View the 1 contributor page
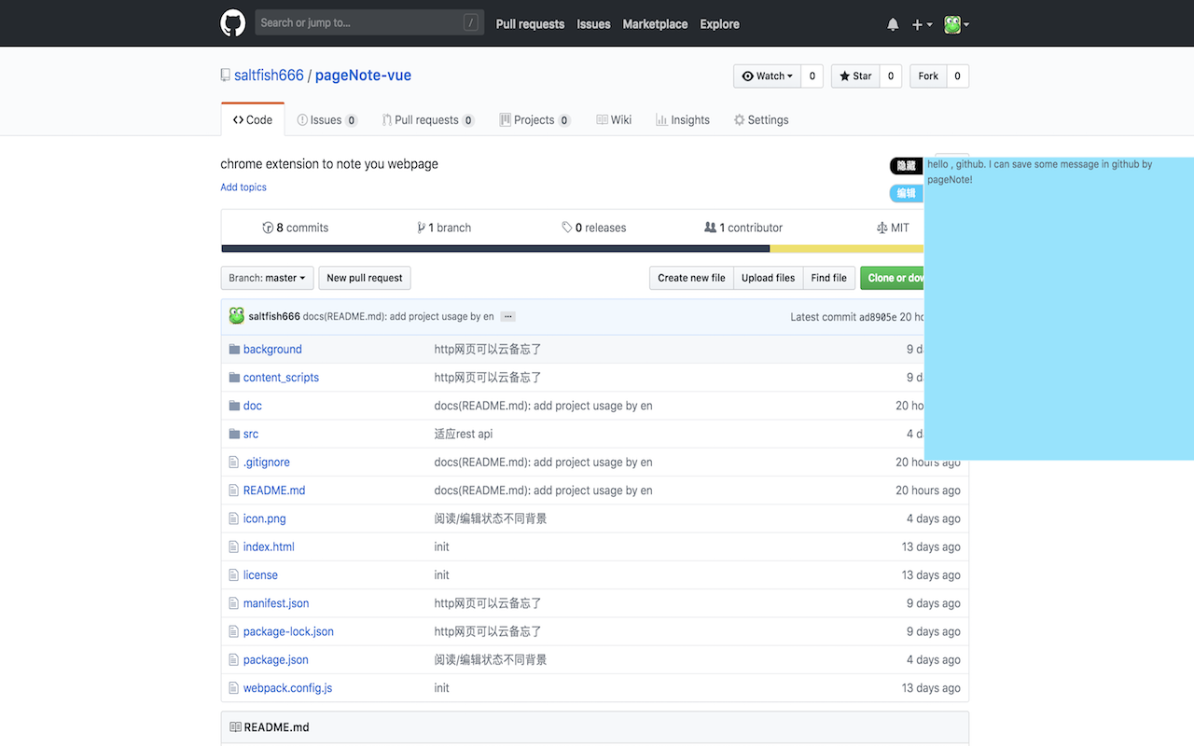Viewport: 1194px width, 746px height. 743,228
